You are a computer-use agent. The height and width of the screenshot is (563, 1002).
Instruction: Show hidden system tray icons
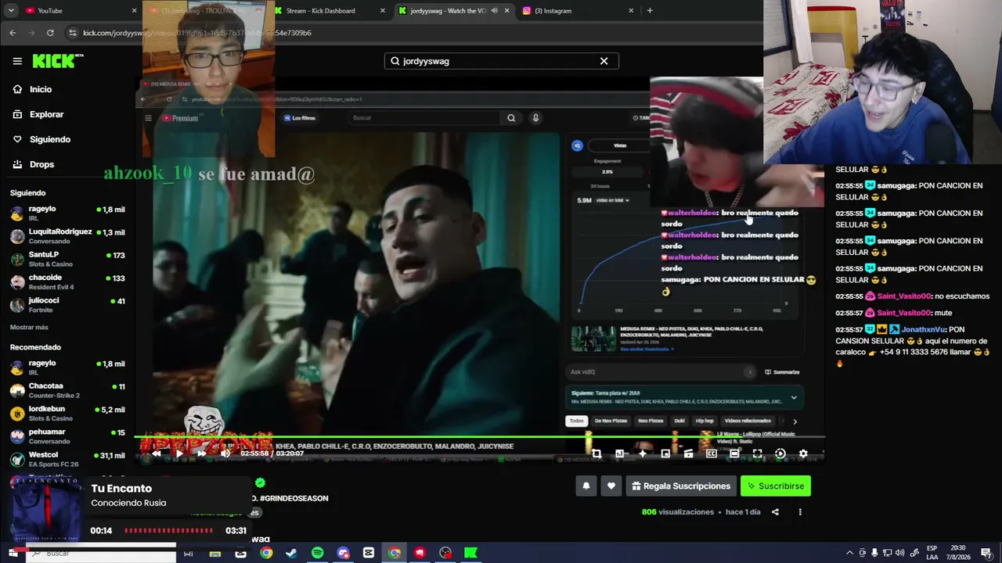[x=849, y=553]
